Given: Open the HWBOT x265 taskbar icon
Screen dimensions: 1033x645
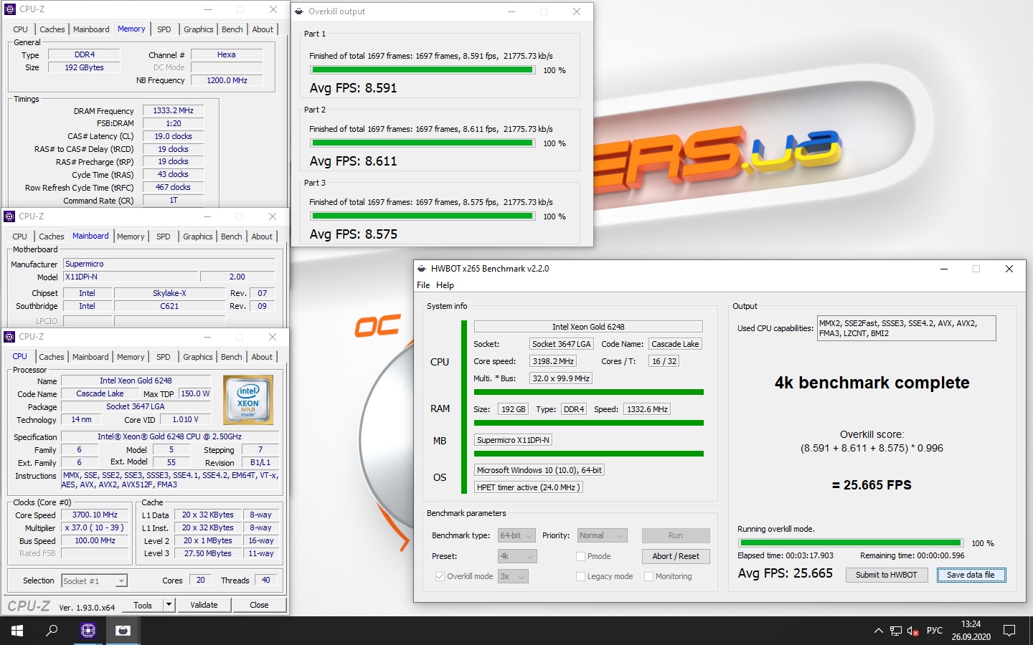Looking at the screenshot, I should click(x=123, y=631).
